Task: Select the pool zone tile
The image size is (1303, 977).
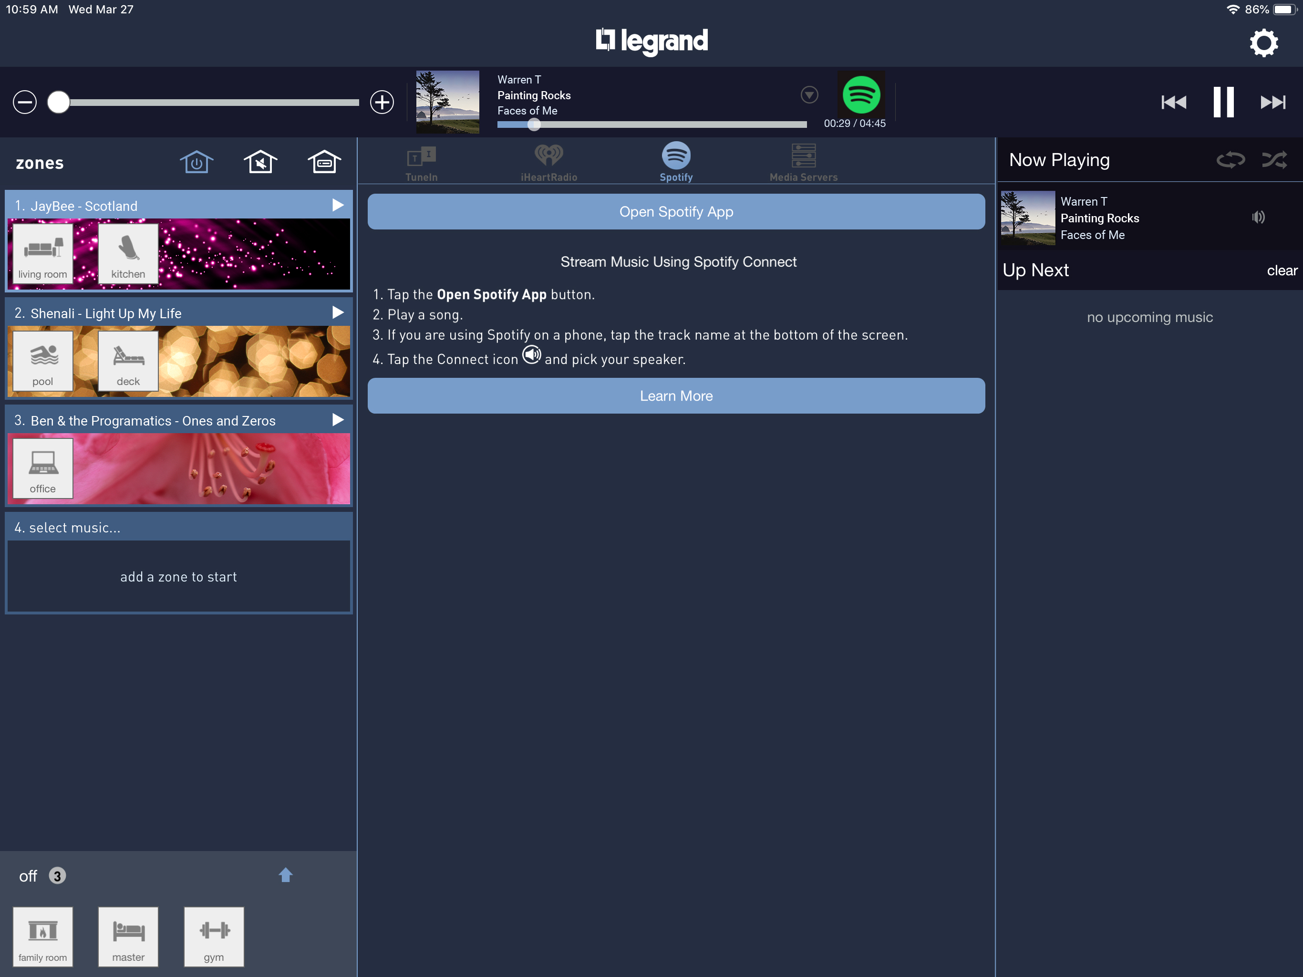Action: 42,361
